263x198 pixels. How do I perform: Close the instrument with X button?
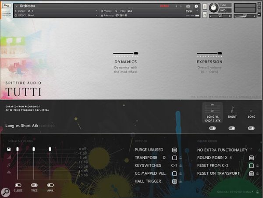[259, 4]
